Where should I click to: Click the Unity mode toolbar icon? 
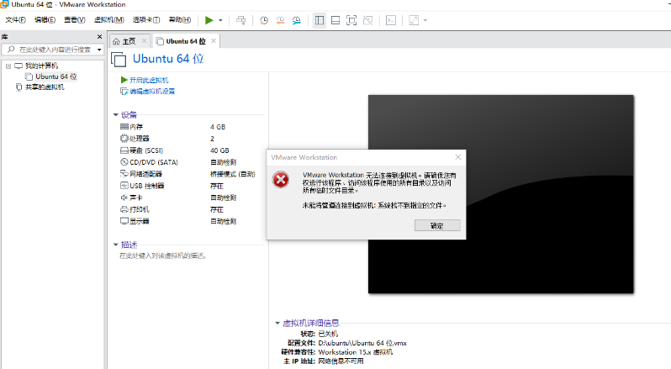(367, 20)
